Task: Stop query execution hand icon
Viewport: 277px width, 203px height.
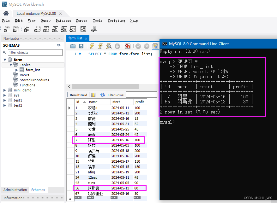Action: [117, 46]
